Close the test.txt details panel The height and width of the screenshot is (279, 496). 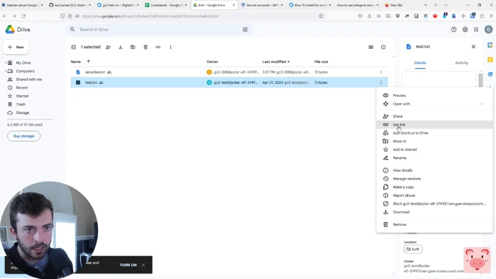tap(473, 46)
